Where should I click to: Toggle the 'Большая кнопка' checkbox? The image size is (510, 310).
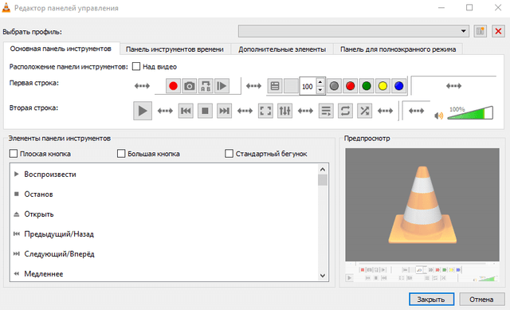(x=121, y=154)
